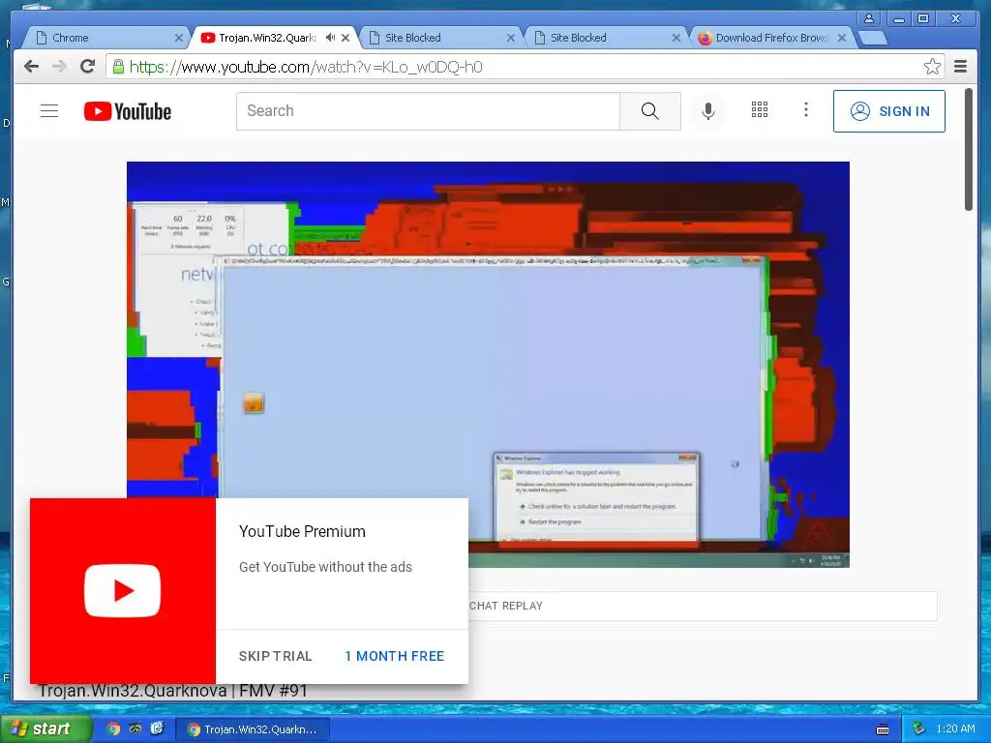
Task: Bookmark this page with the star icon
Action: pyautogui.click(x=932, y=67)
